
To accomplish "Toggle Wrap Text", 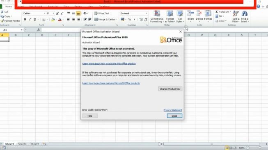I will 101,13.
